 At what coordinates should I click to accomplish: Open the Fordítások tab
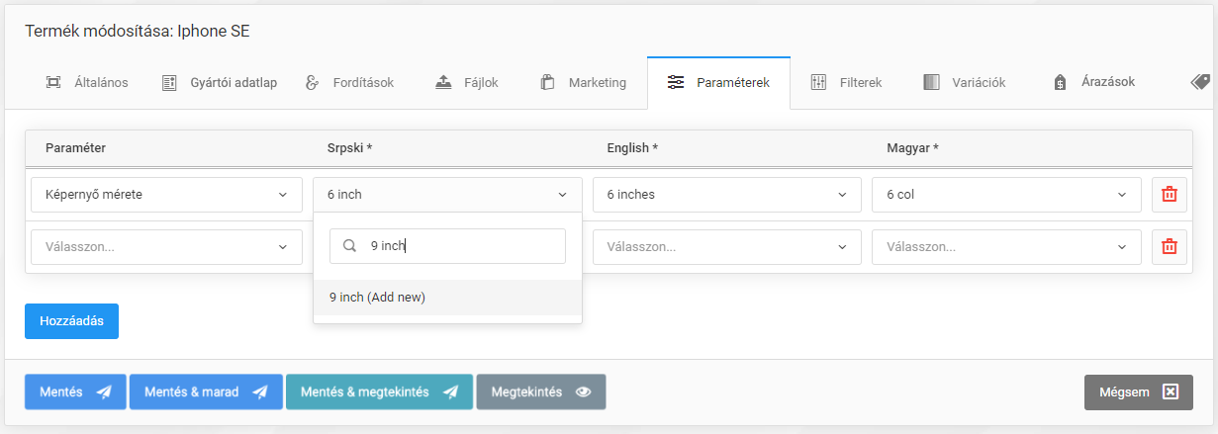pos(349,83)
